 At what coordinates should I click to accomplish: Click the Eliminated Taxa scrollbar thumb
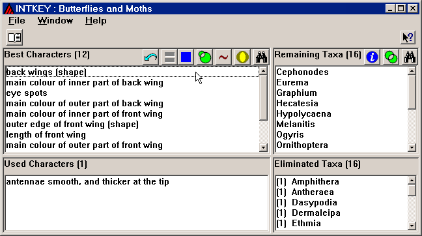click(x=412, y=190)
